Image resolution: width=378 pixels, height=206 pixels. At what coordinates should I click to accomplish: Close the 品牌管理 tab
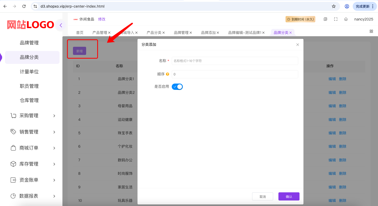(191, 33)
